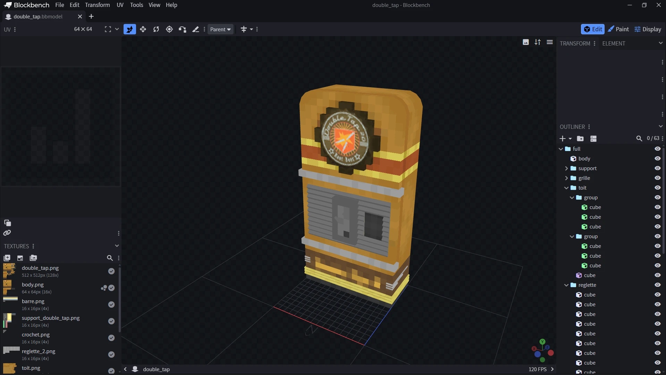Collapse the reglette group
Viewport: 666px width, 375px height.
pos(566,285)
